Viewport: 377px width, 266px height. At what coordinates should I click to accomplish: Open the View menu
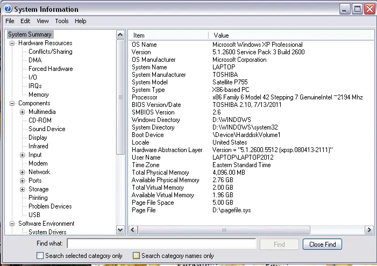click(42, 21)
